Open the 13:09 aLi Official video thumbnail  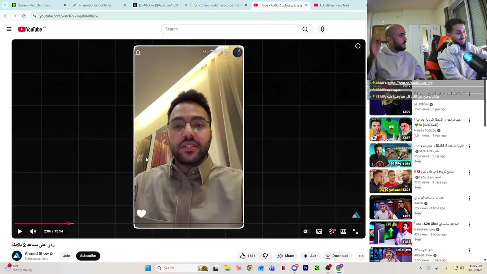point(391,103)
